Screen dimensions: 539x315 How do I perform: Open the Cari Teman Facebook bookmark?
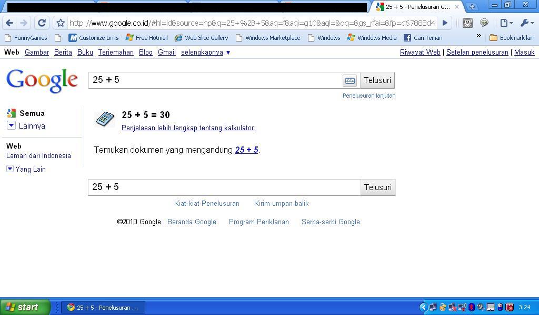tap(423, 38)
